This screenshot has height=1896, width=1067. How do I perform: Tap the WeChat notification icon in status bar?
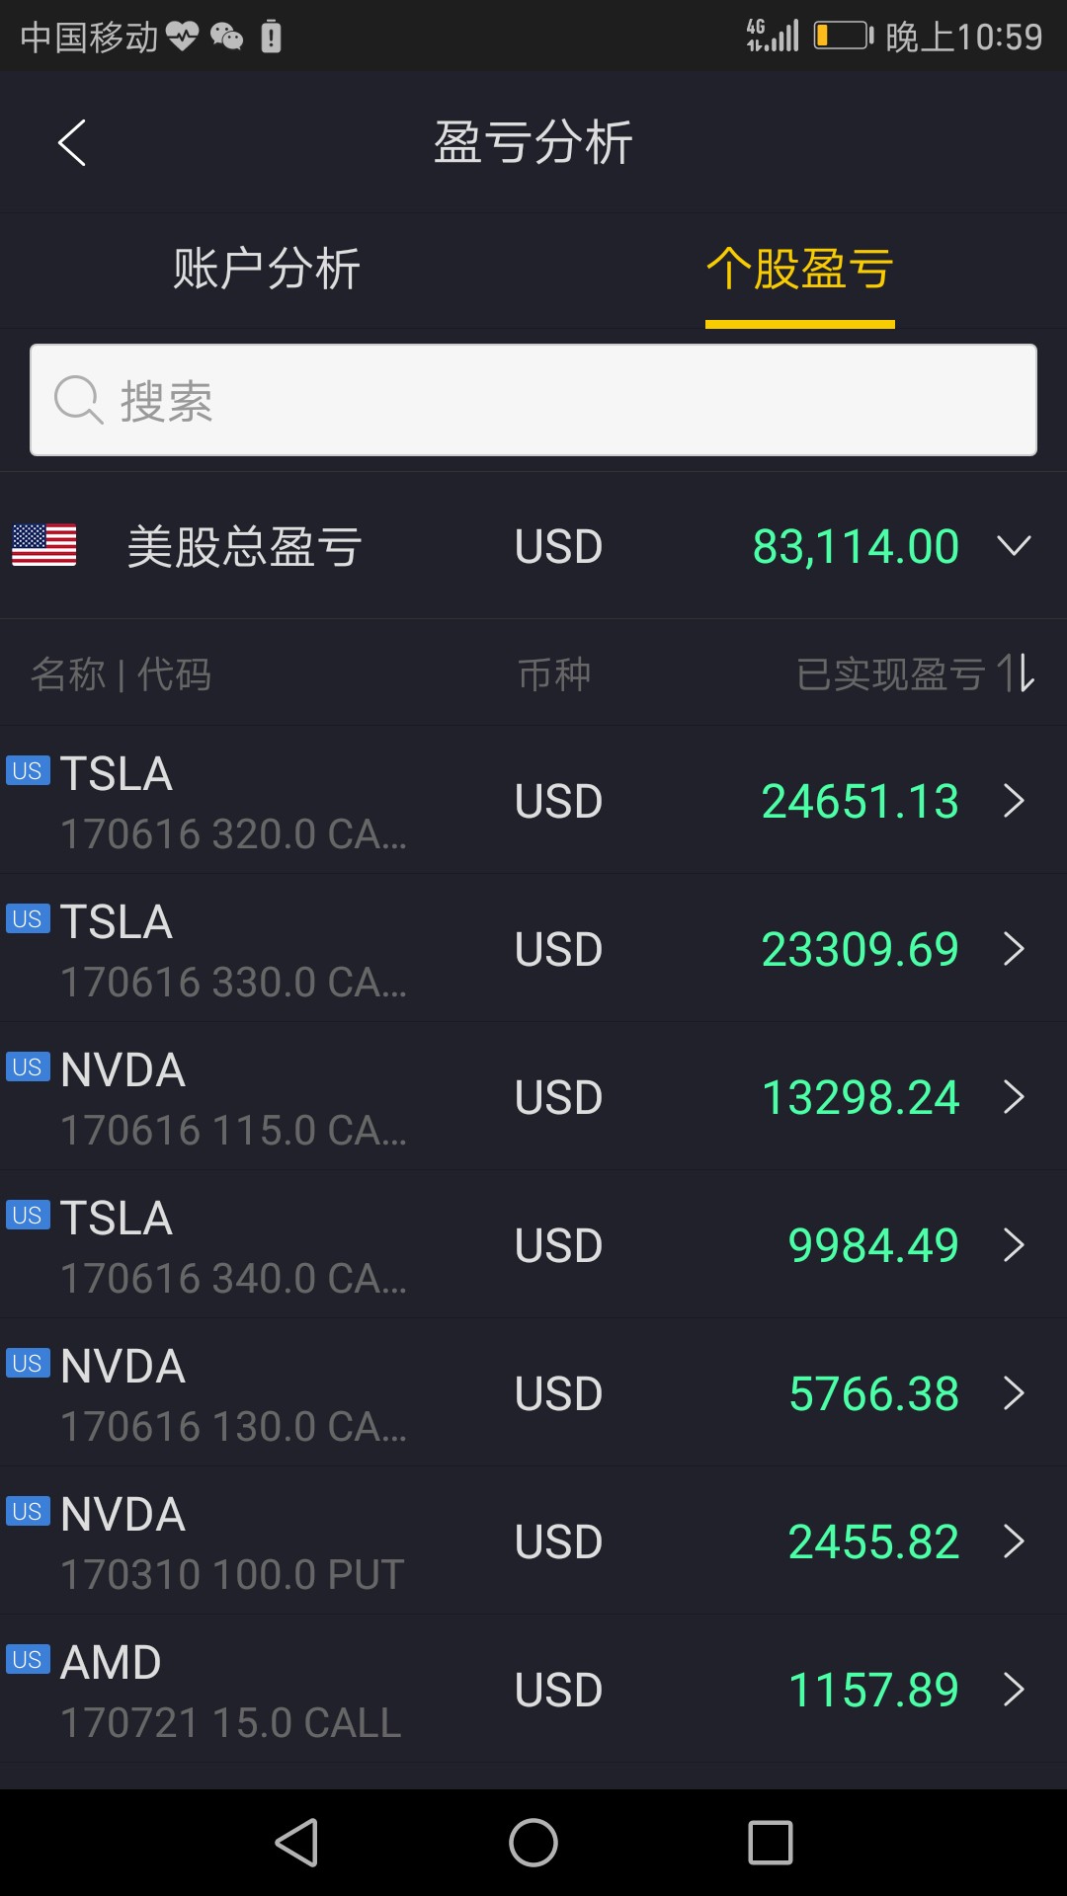click(227, 38)
